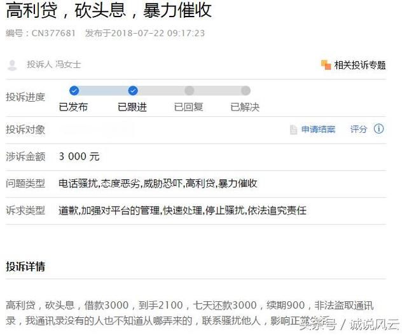Click the 已回复 progress dot

[x=190, y=91]
